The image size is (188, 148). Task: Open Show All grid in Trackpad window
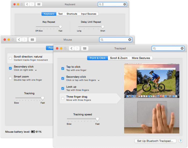[x=84, y=48]
